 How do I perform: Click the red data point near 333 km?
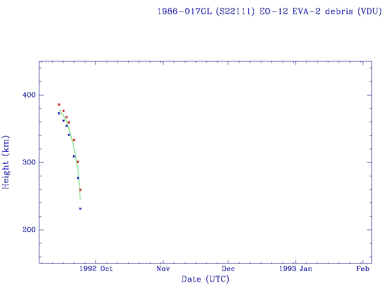74,140
